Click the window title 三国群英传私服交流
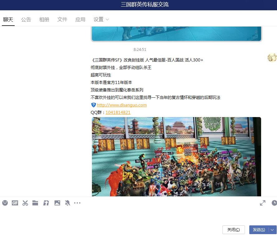 point(145,4)
